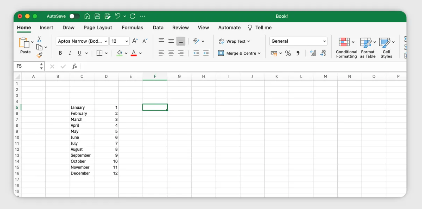Expand the fill colour palette arrow
422x209 pixels.
[x=126, y=53]
